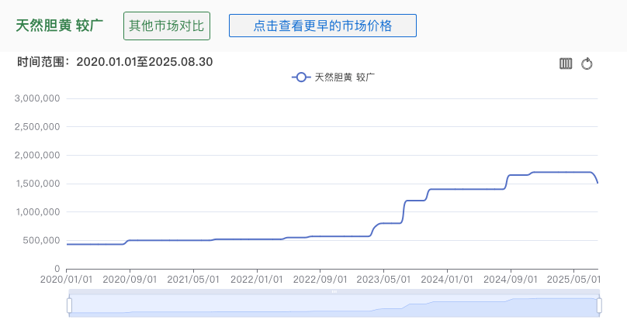Click the price line's 1,400,000 plateau
Viewport: 627px width, 323px height.
pos(466,189)
